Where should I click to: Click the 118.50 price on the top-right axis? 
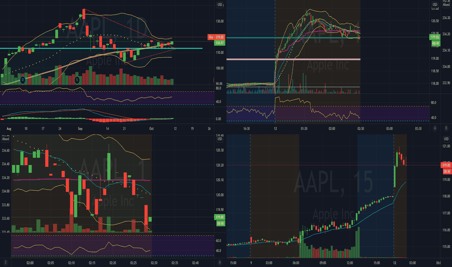pos(435,71)
